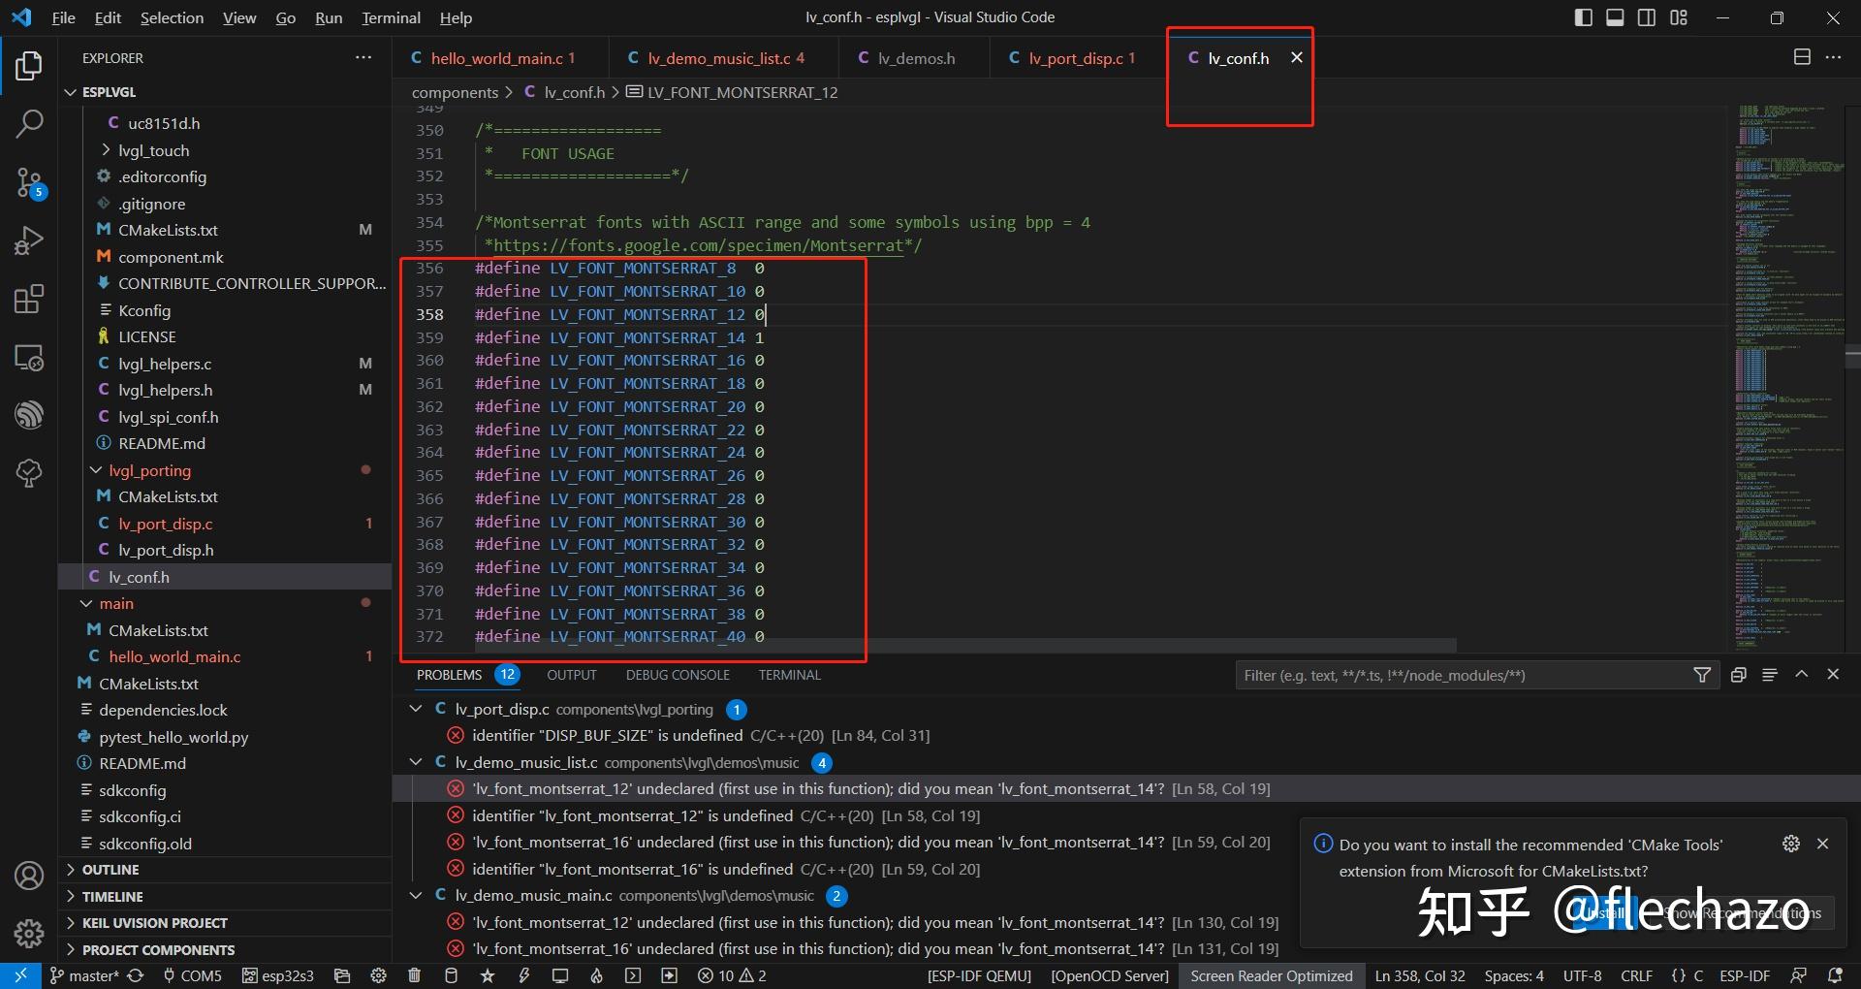The height and width of the screenshot is (989, 1861).
Task: Toggle Screen Reader Optimized status item
Action: coord(1271,975)
